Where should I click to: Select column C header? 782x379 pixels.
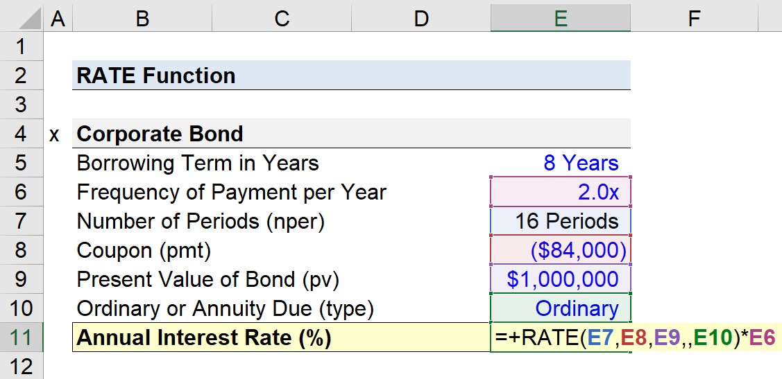pos(282,19)
